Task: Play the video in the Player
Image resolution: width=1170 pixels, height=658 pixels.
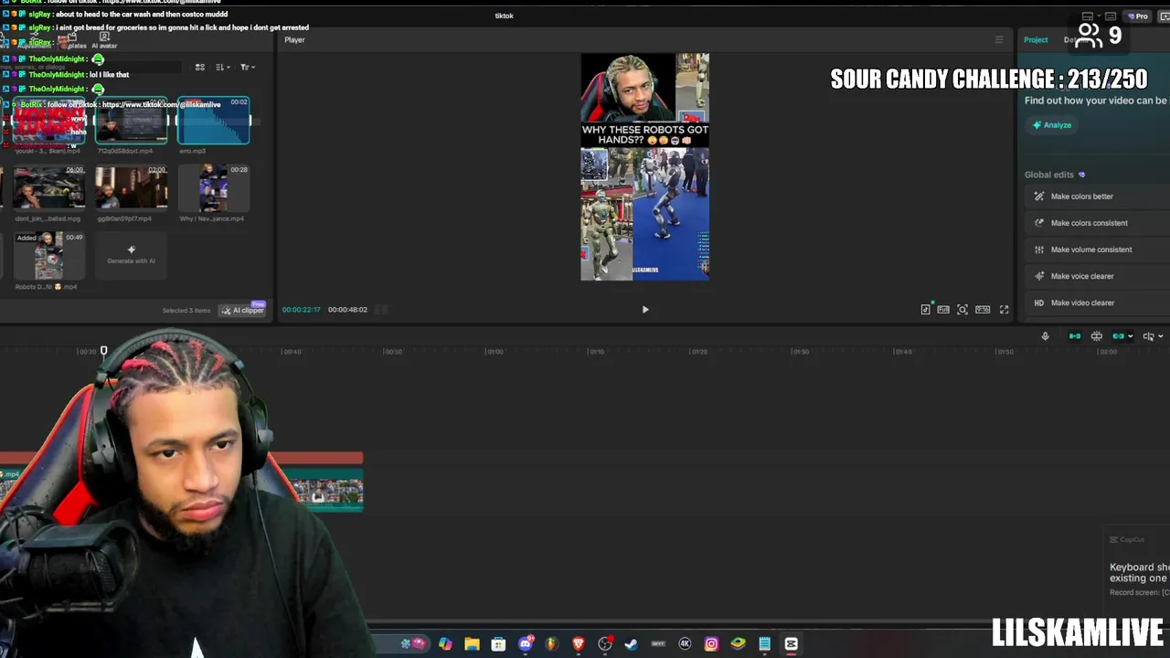Action: tap(645, 310)
